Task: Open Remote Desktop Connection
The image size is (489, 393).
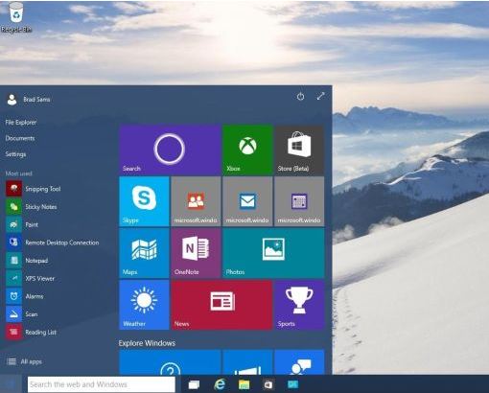Action: click(53, 243)
